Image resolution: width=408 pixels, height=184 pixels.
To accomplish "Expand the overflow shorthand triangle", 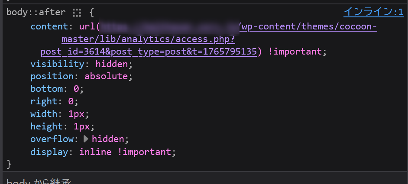I will point(86,139).
